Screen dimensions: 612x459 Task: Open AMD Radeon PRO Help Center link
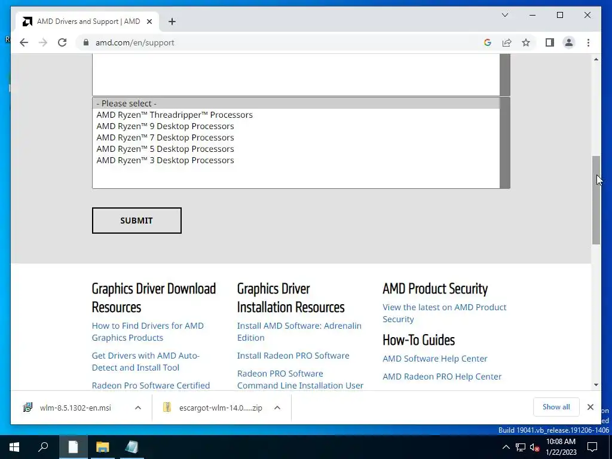[442, 377]
